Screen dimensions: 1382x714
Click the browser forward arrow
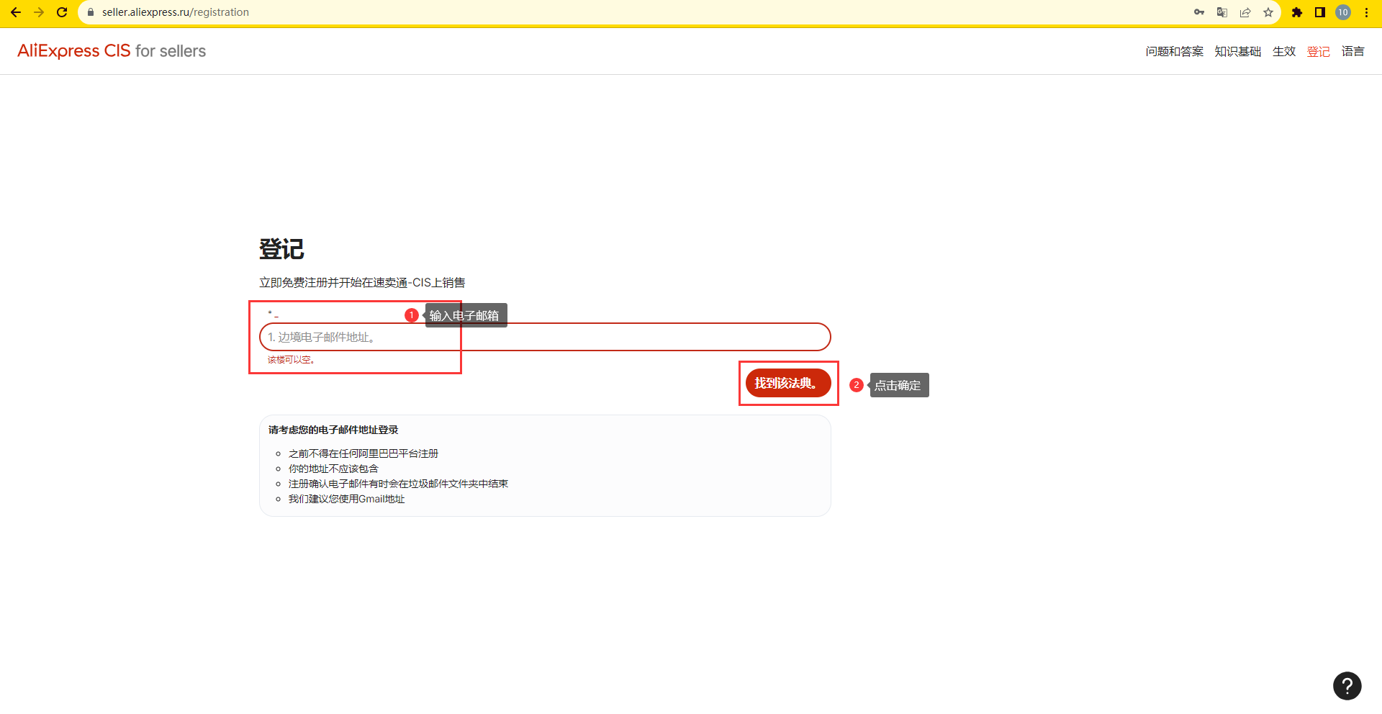click(x=39, y=12)
